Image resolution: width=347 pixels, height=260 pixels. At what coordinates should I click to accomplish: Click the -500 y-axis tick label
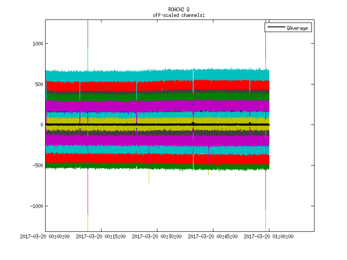click(38, 166)
